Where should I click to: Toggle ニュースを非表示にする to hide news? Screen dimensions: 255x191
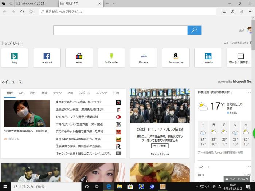[236, 43]
